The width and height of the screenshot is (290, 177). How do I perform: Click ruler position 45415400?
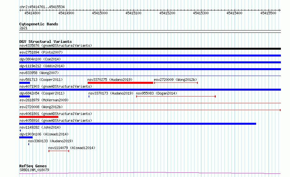tap(234, 13)
